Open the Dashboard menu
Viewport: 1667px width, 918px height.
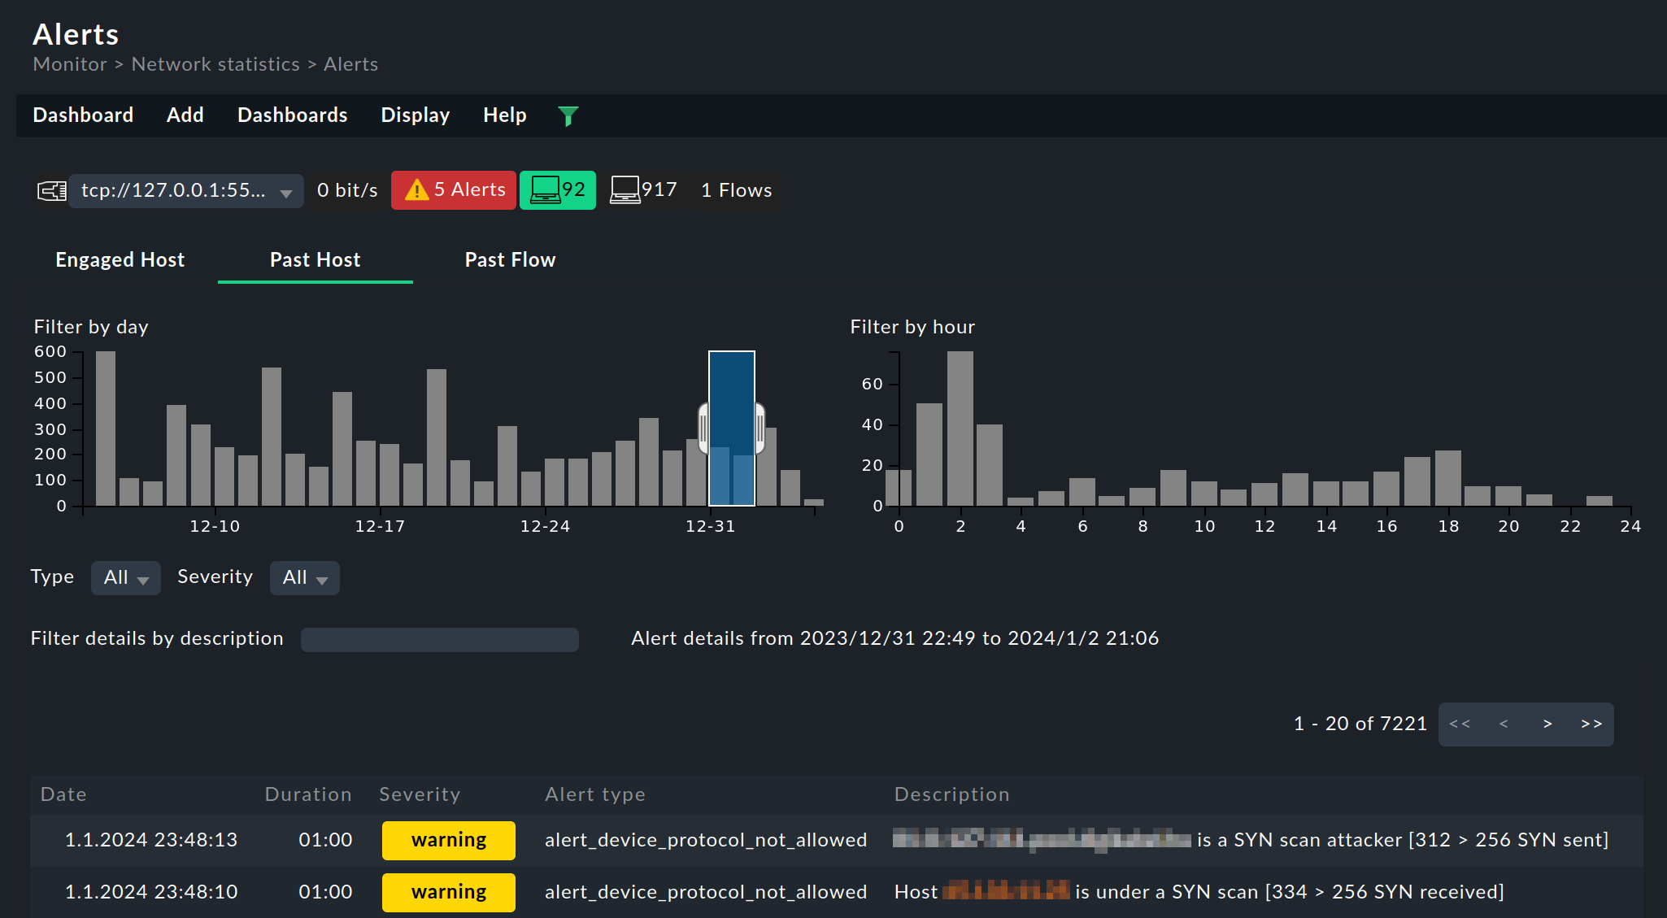pos(84,113)
